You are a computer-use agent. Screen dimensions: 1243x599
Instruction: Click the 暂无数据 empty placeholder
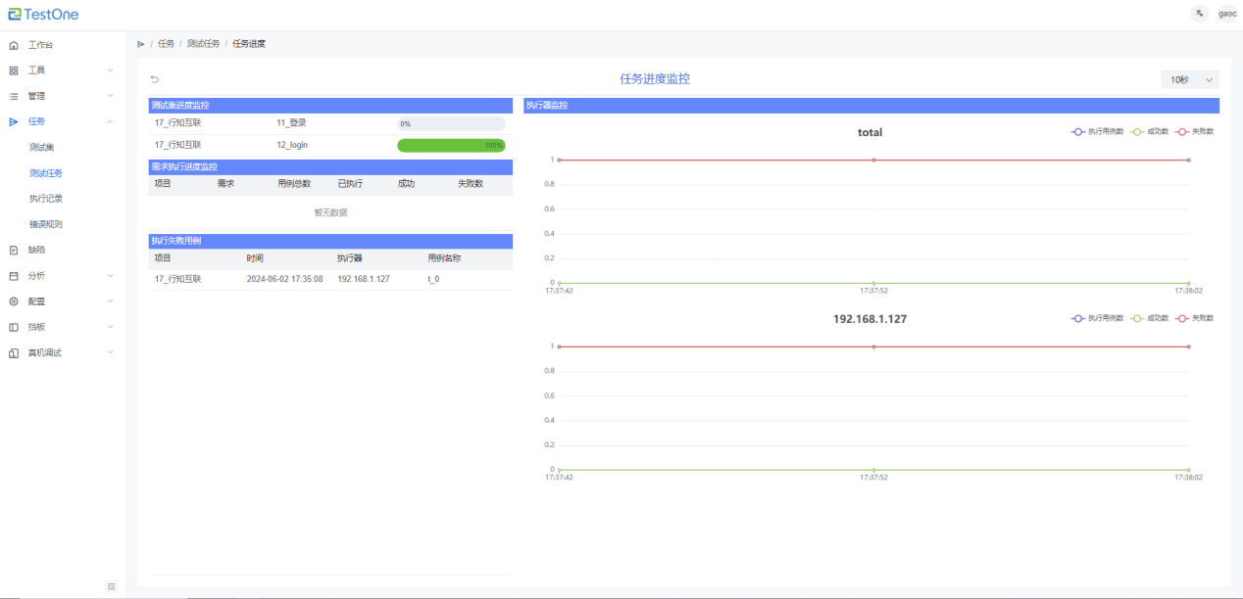(330, 212)
